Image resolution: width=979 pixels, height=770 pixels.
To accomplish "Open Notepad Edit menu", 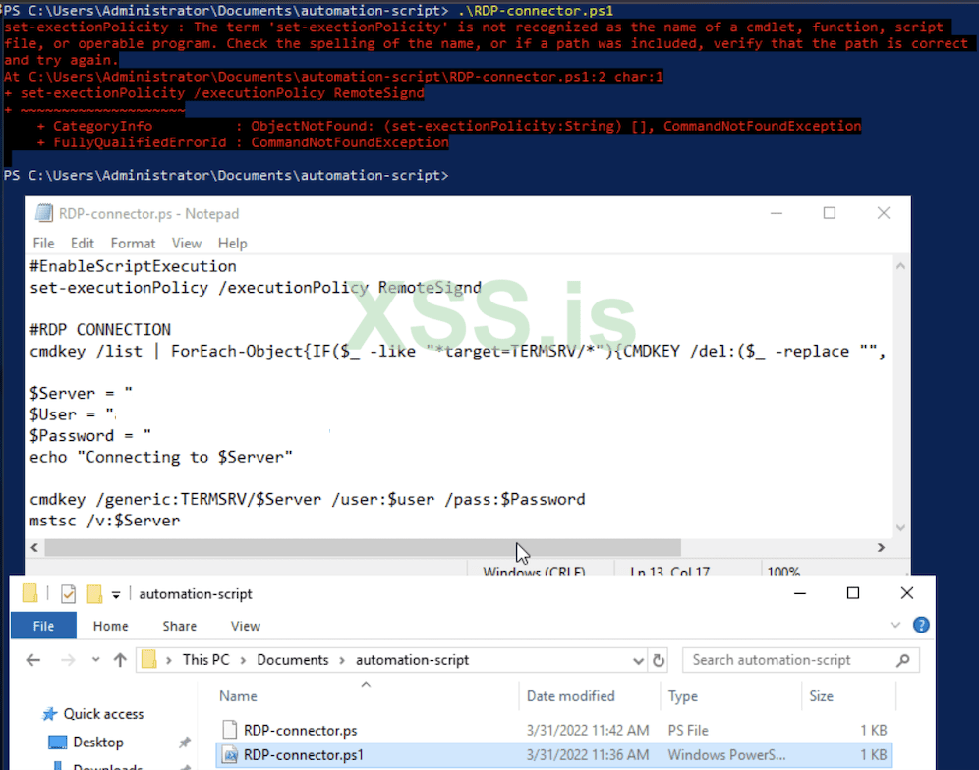I will [82, 243].
